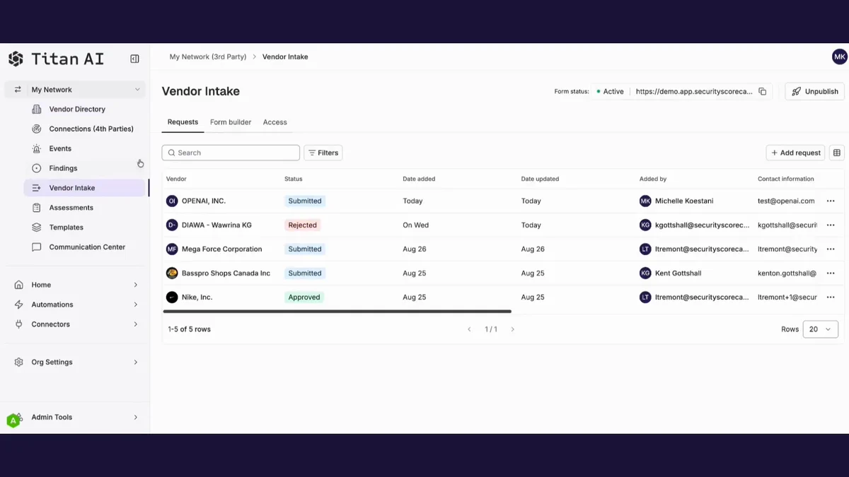
Task: Switch to the Access tab
Action: (x=275, y=122)
